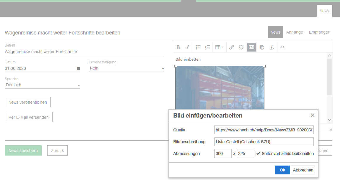
Task: Clear formatting with the Tx icon
Action: (x=272, y=47)
